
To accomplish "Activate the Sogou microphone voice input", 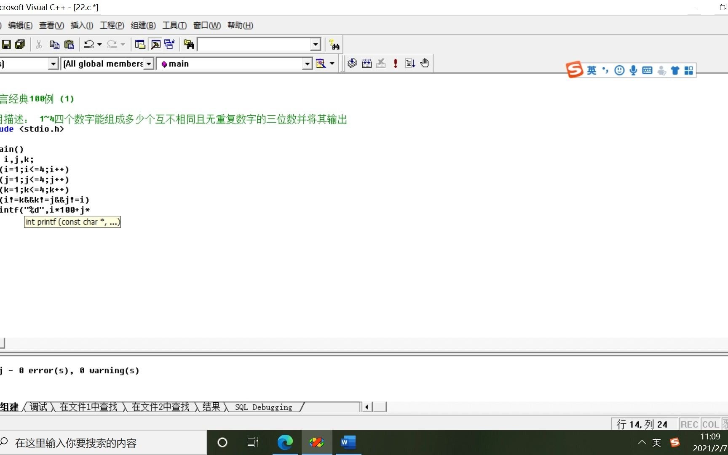I will click(633, 70).
